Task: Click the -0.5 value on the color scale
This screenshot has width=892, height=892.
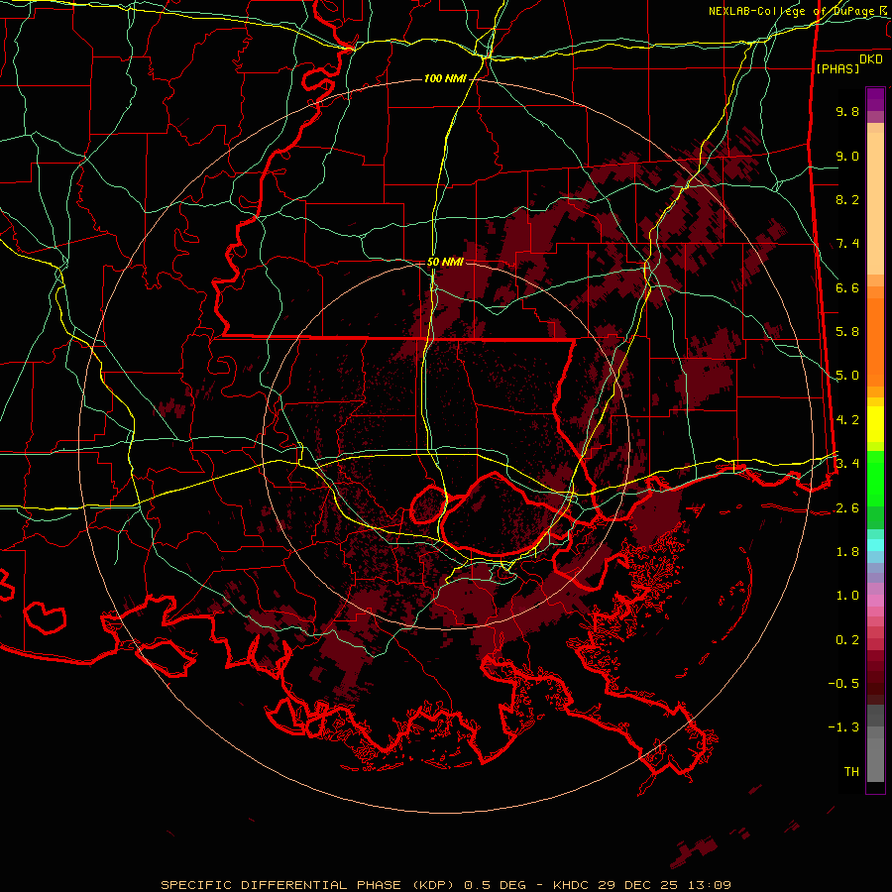Action: point(843,684)
